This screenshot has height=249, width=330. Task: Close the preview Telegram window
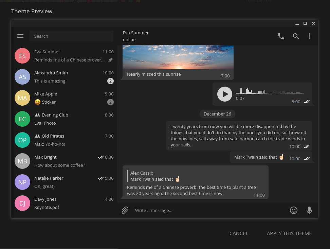pyautogui.click(x=313, y=23)
